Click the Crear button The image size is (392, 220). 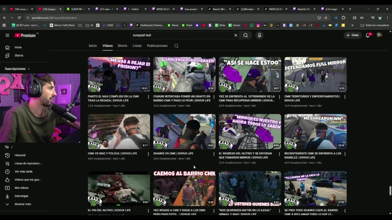352,35
